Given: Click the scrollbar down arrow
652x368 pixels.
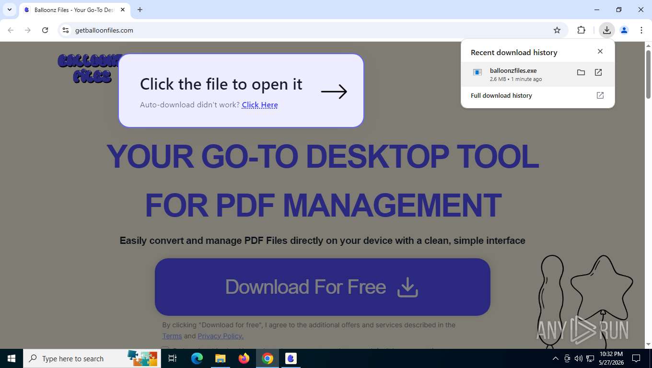Looking at the screenshot, I should [x=648, y=345].
